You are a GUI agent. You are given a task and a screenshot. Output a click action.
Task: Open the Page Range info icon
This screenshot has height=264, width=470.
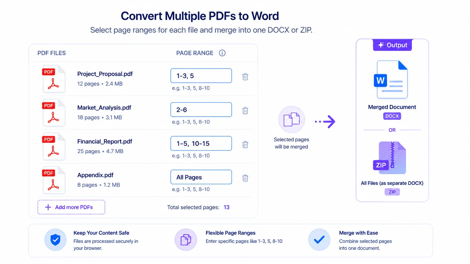pos(222,53)
